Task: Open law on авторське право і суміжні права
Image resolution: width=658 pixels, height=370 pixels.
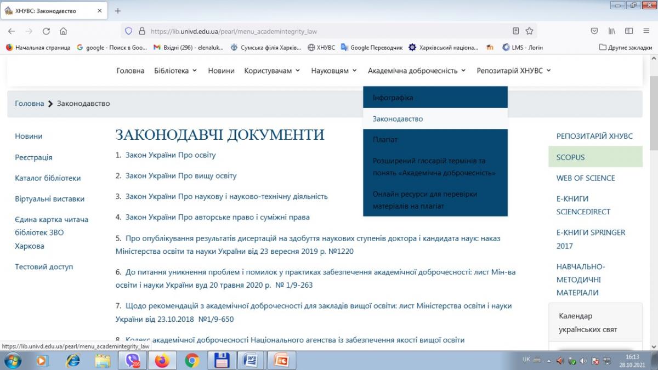Action: pyautogui.click(x=218, y=217)
